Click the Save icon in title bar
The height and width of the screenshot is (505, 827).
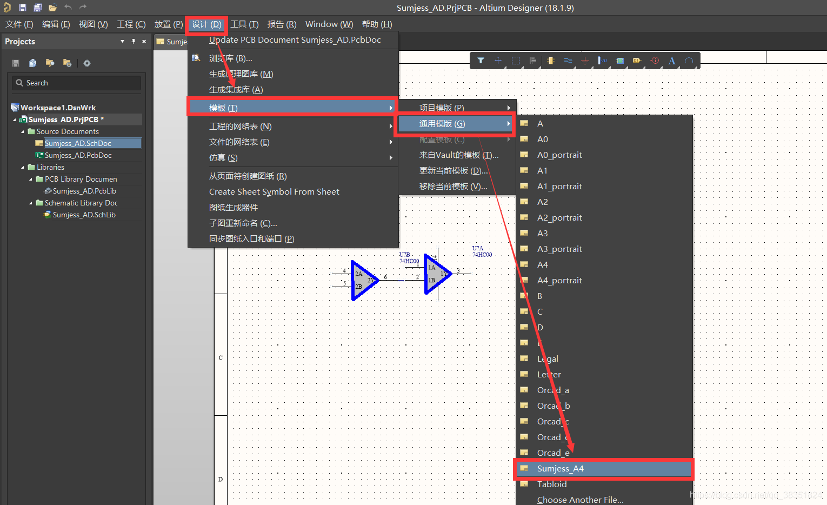22,8
